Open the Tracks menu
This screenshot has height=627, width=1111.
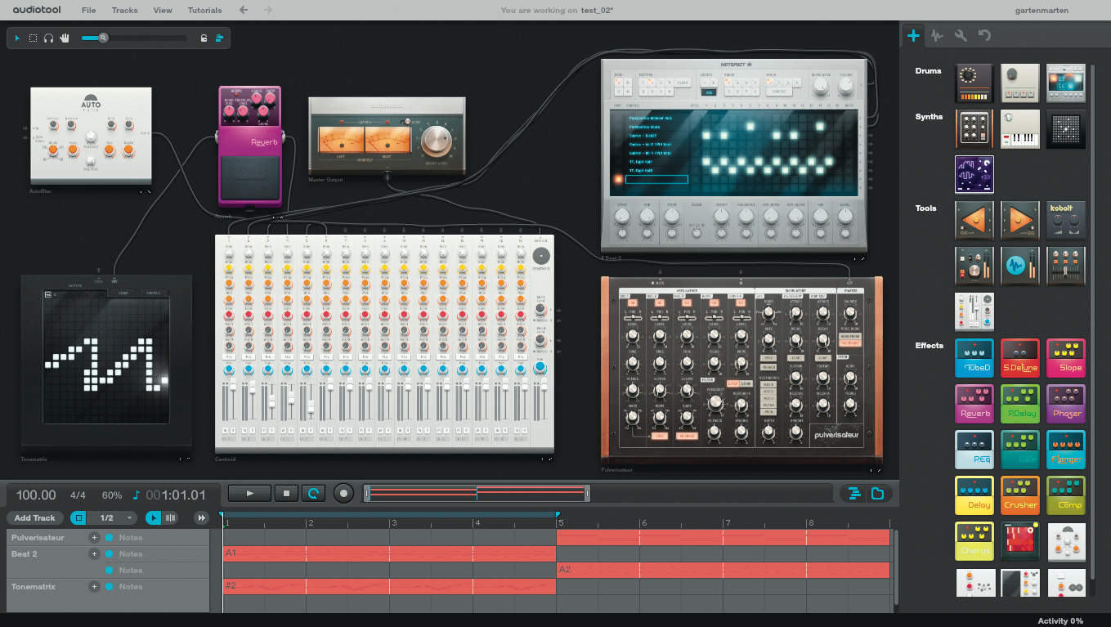point(124,11)
